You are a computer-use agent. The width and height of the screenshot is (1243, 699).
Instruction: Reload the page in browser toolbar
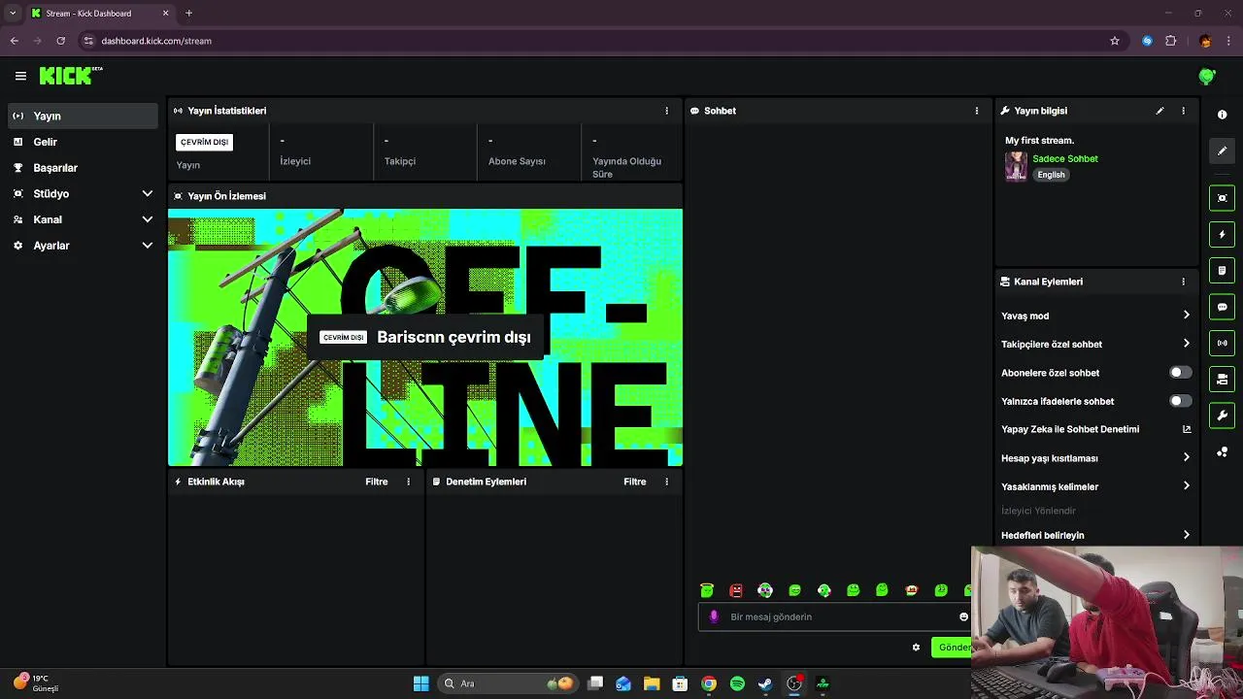click(60, 41)
